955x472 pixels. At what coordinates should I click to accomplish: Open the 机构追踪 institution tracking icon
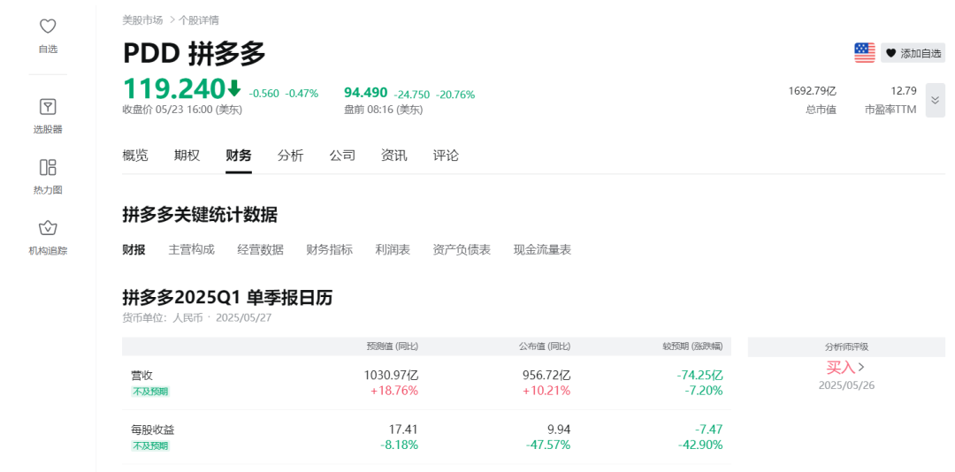tap(48, 228)
